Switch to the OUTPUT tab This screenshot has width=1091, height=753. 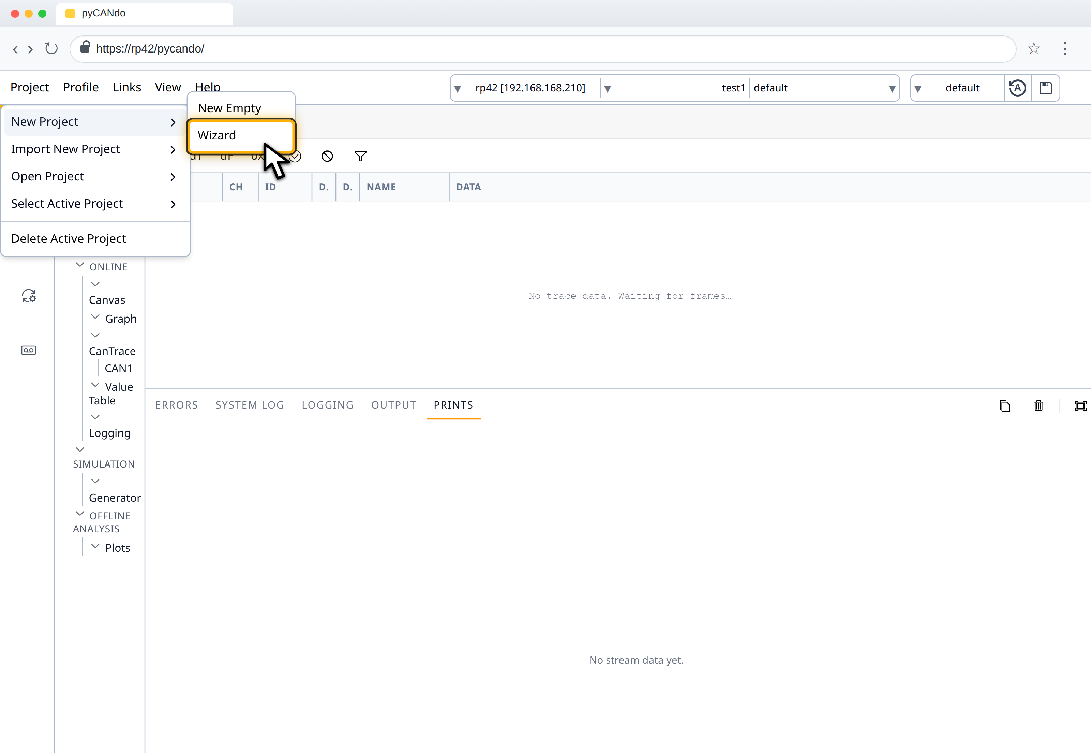[393, 405]
